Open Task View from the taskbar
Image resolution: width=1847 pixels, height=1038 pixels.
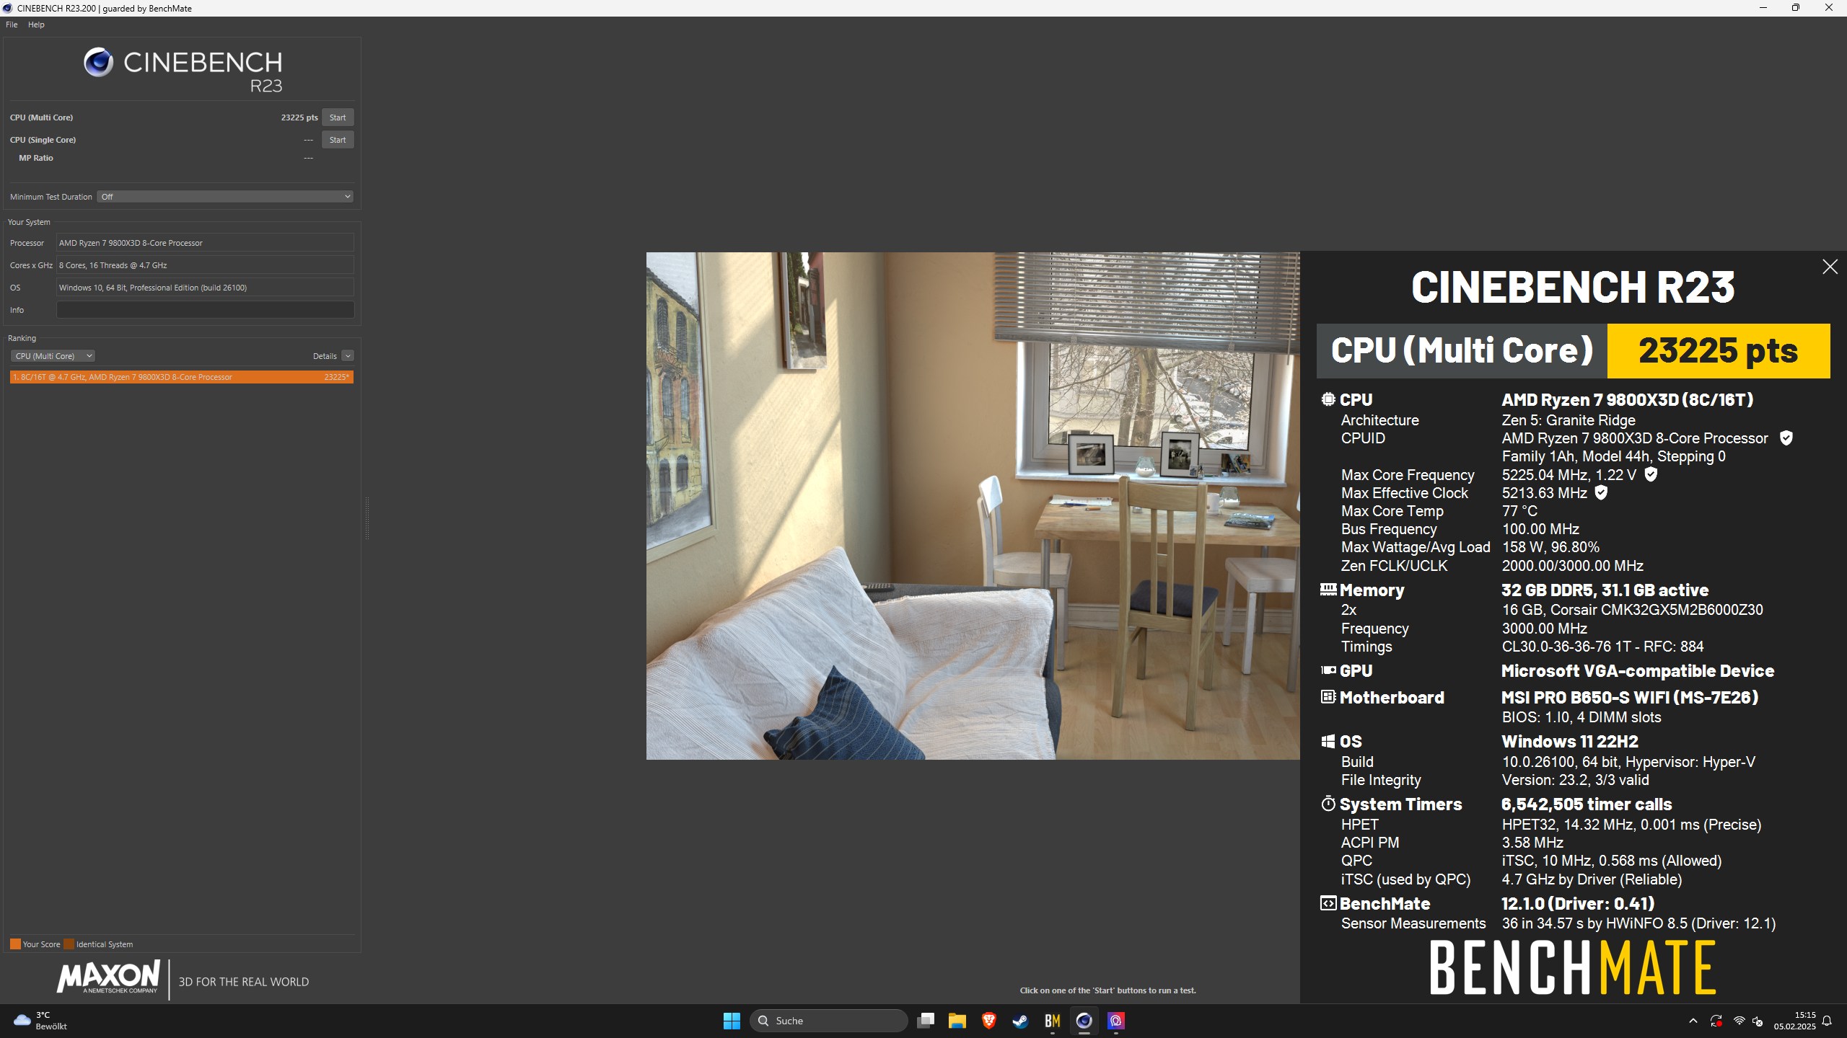[926, 1021]
